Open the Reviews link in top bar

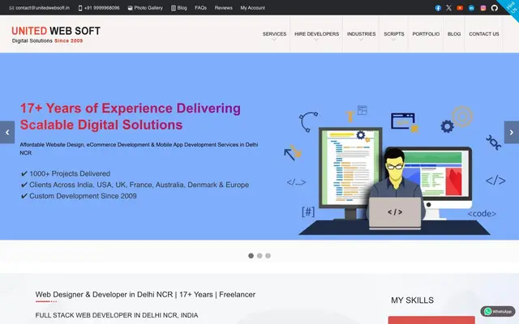coord(224,8)
